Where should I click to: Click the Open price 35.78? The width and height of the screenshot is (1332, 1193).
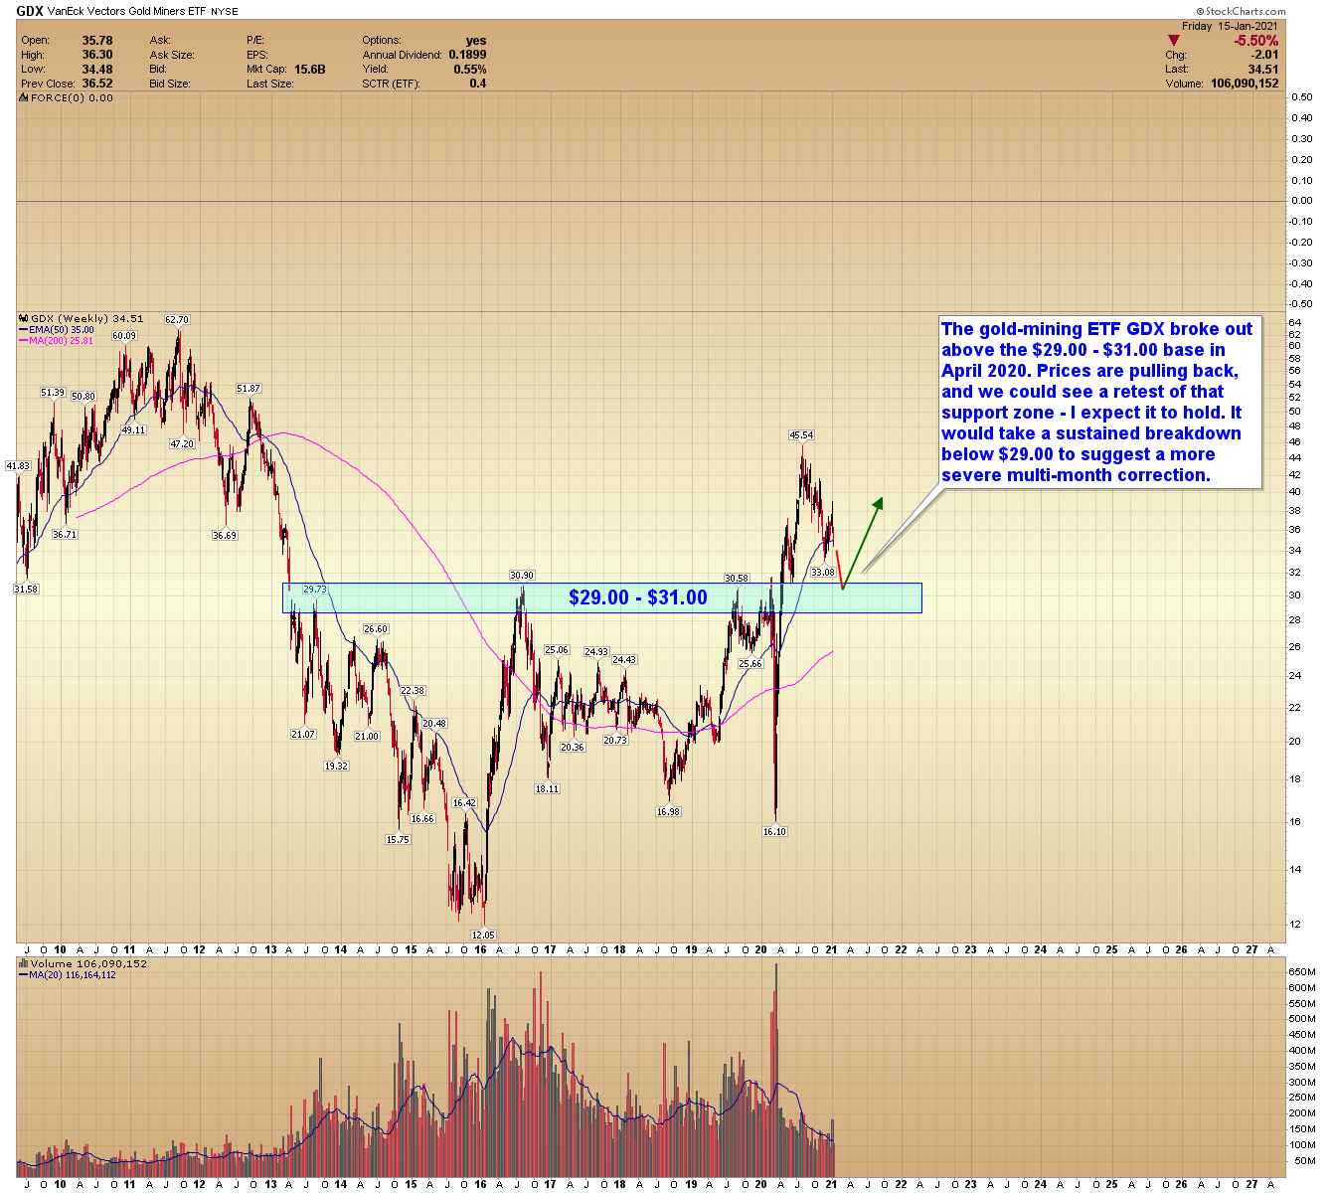(97, 41)
